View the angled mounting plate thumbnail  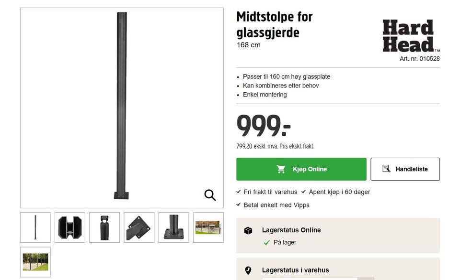pos(139,227)
